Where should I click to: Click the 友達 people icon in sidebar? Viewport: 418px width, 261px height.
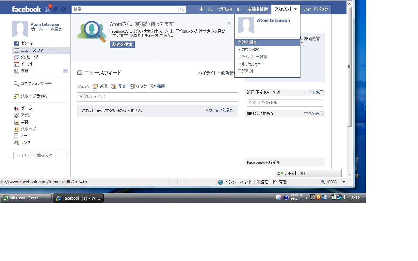16,71
